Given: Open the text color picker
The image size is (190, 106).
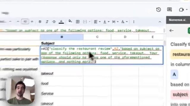Looking at the screenshot, I should pos(61,22).
